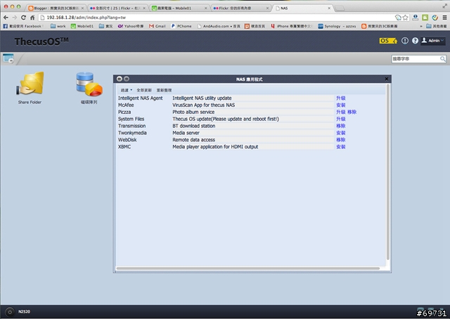Screen dimensions: 450x319
Task: Open the disk array RAID icon
Action: [89, 88]
